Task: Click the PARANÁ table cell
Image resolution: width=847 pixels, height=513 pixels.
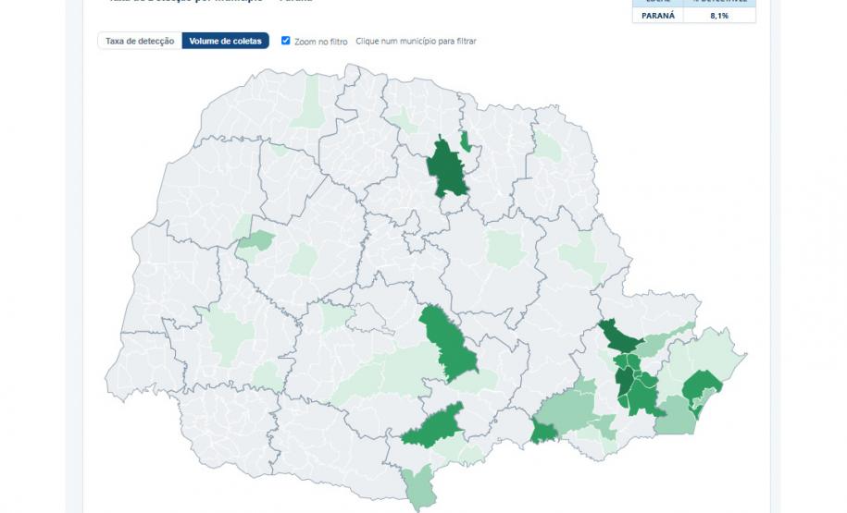Action: pos(658,16)
